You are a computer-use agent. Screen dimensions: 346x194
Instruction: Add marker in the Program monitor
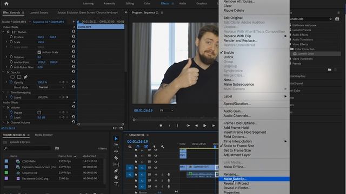161,126
